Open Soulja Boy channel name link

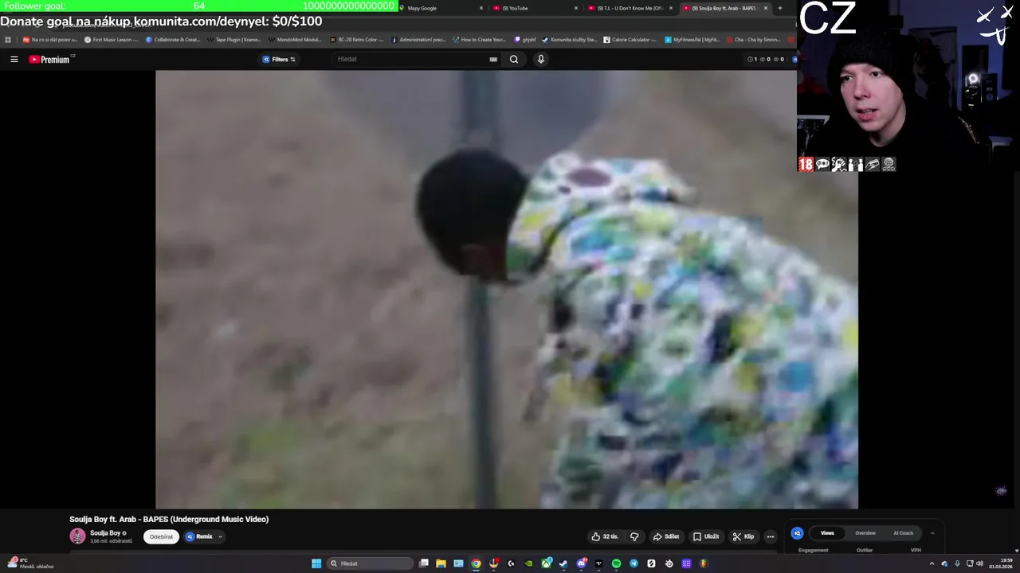pos(105,533)
